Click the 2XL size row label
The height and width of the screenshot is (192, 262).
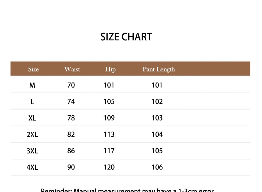(x=32, y=134)
